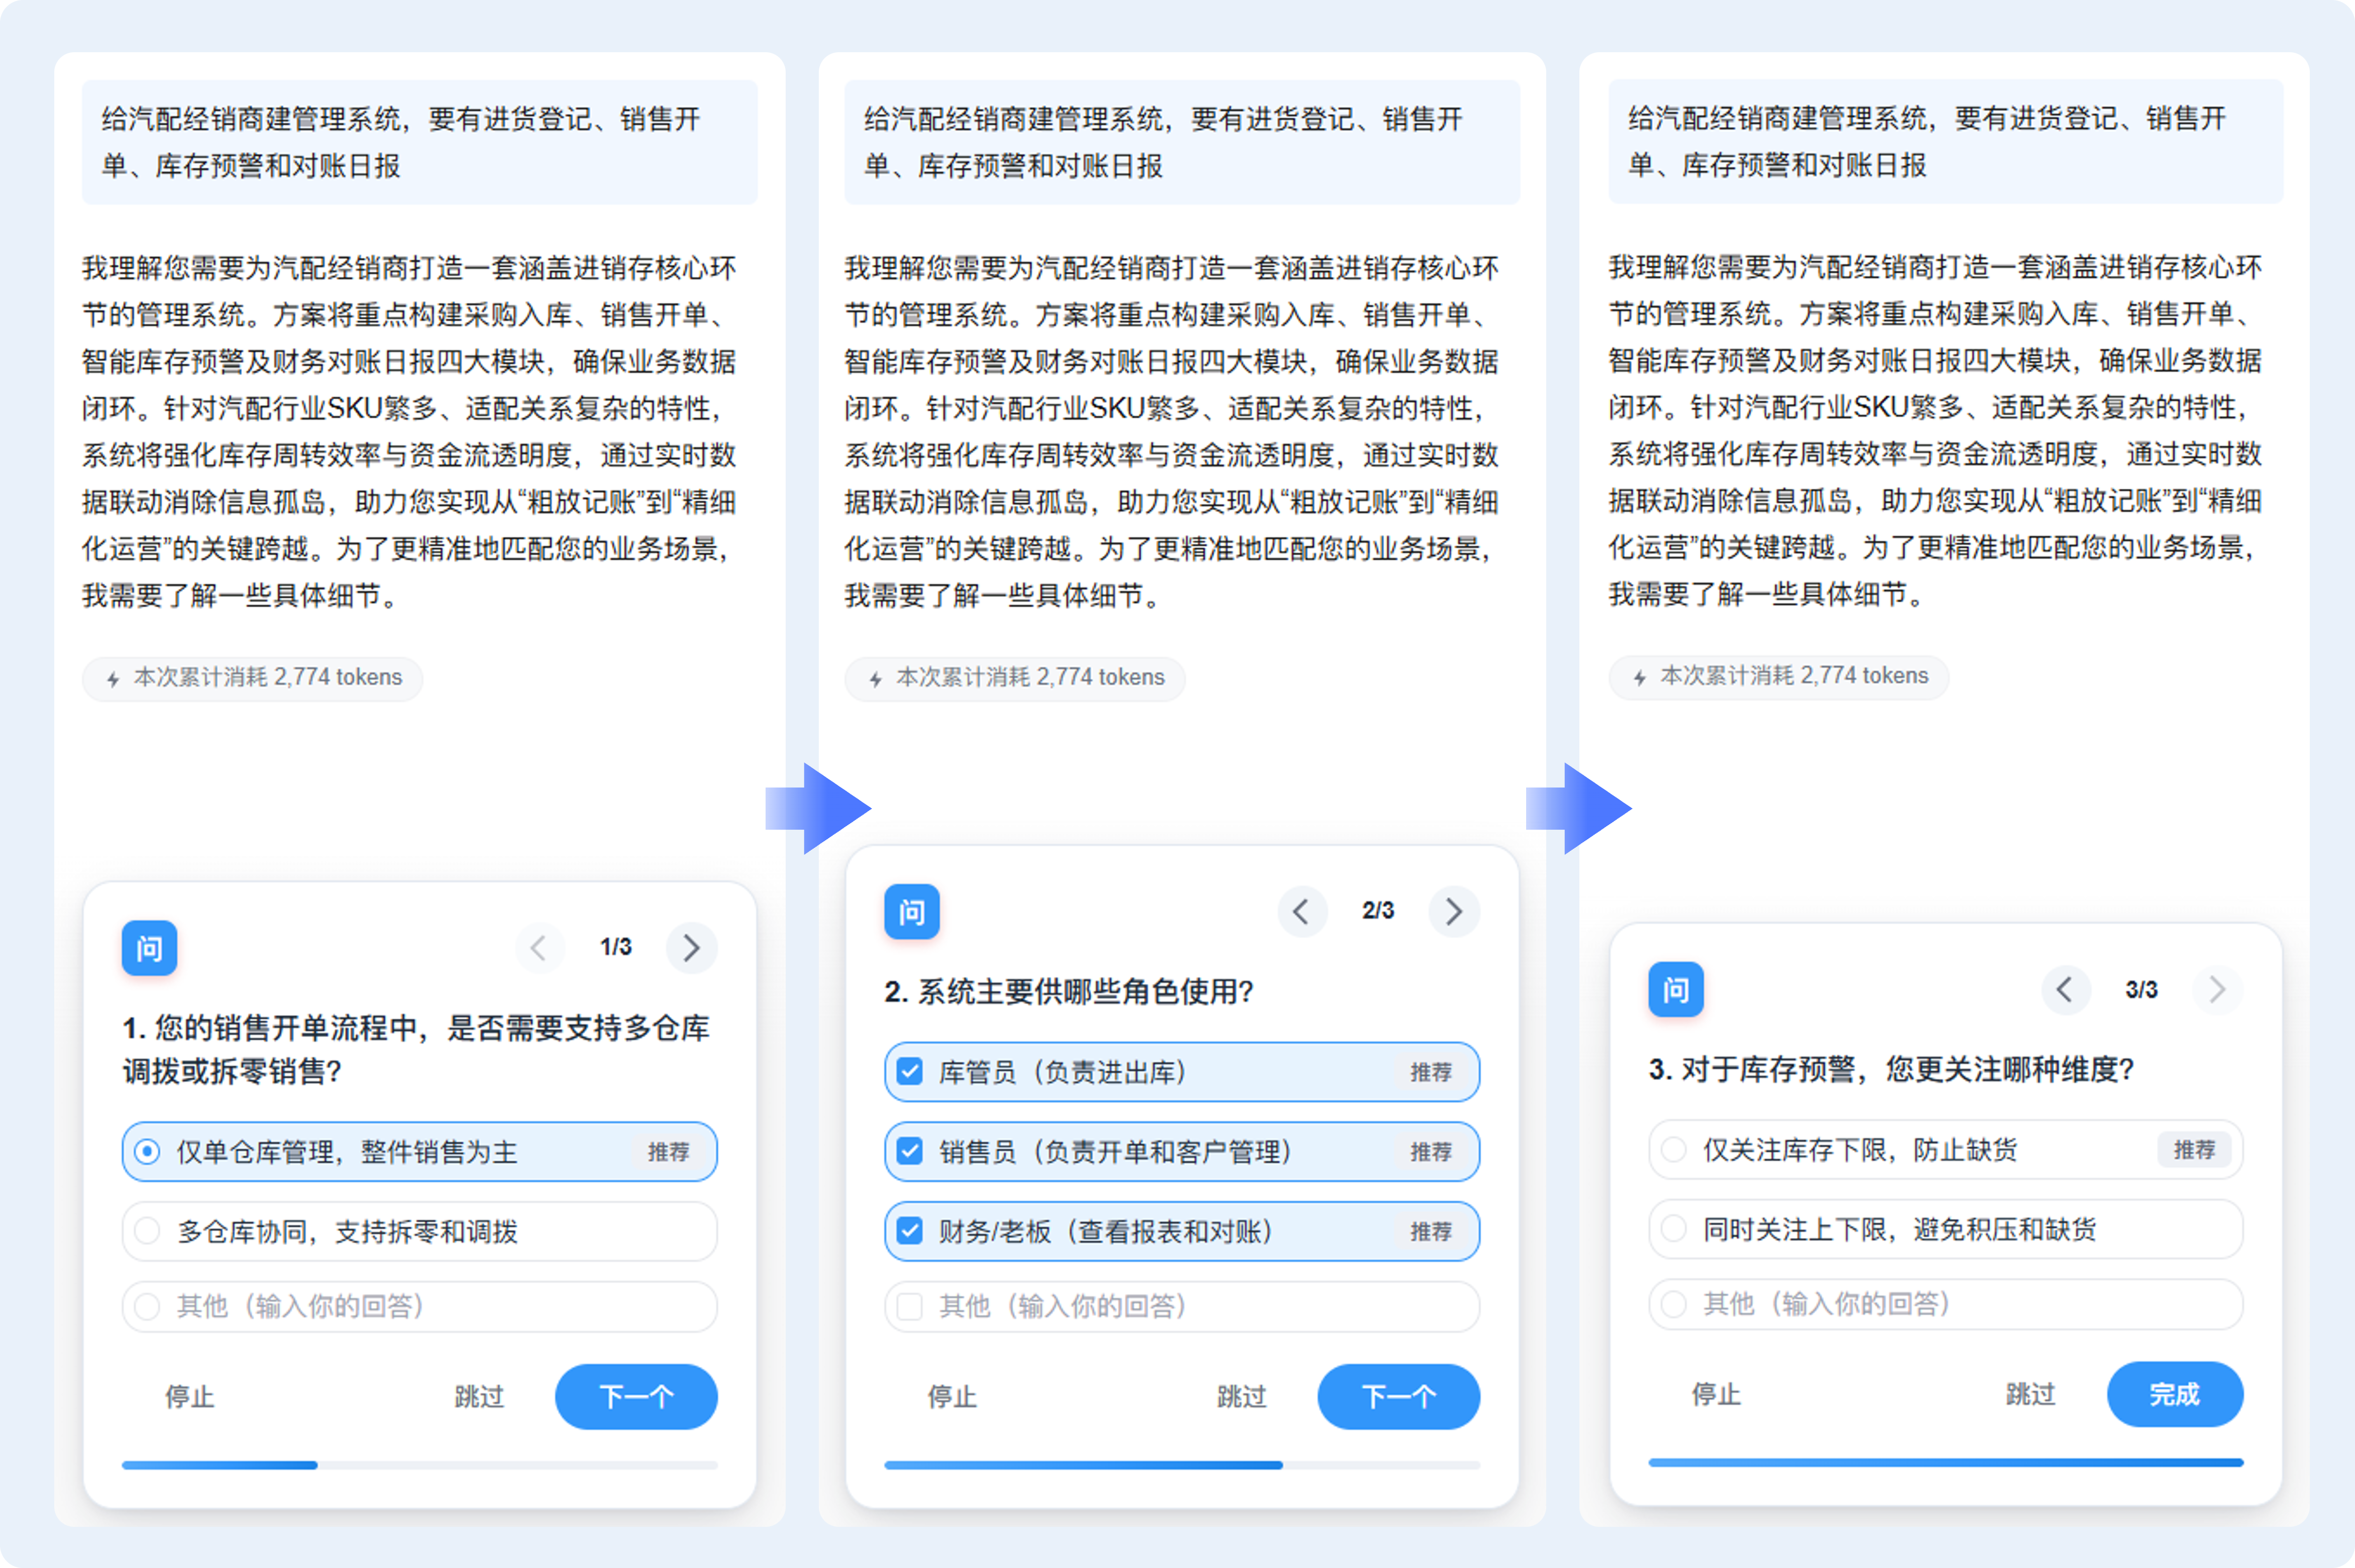
Task: Click 完成 button on question 3 card
Action: [2174, 1394]
